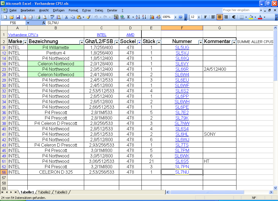The width and height of the screenshot is (278, 201).
Task: Launch the Chart Wizard icon
Action: point(152,17)
